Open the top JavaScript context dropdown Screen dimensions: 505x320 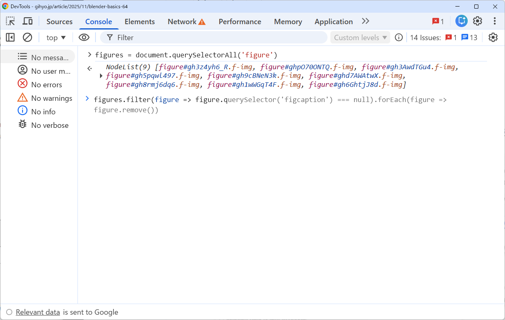click(x=56, y=37)
